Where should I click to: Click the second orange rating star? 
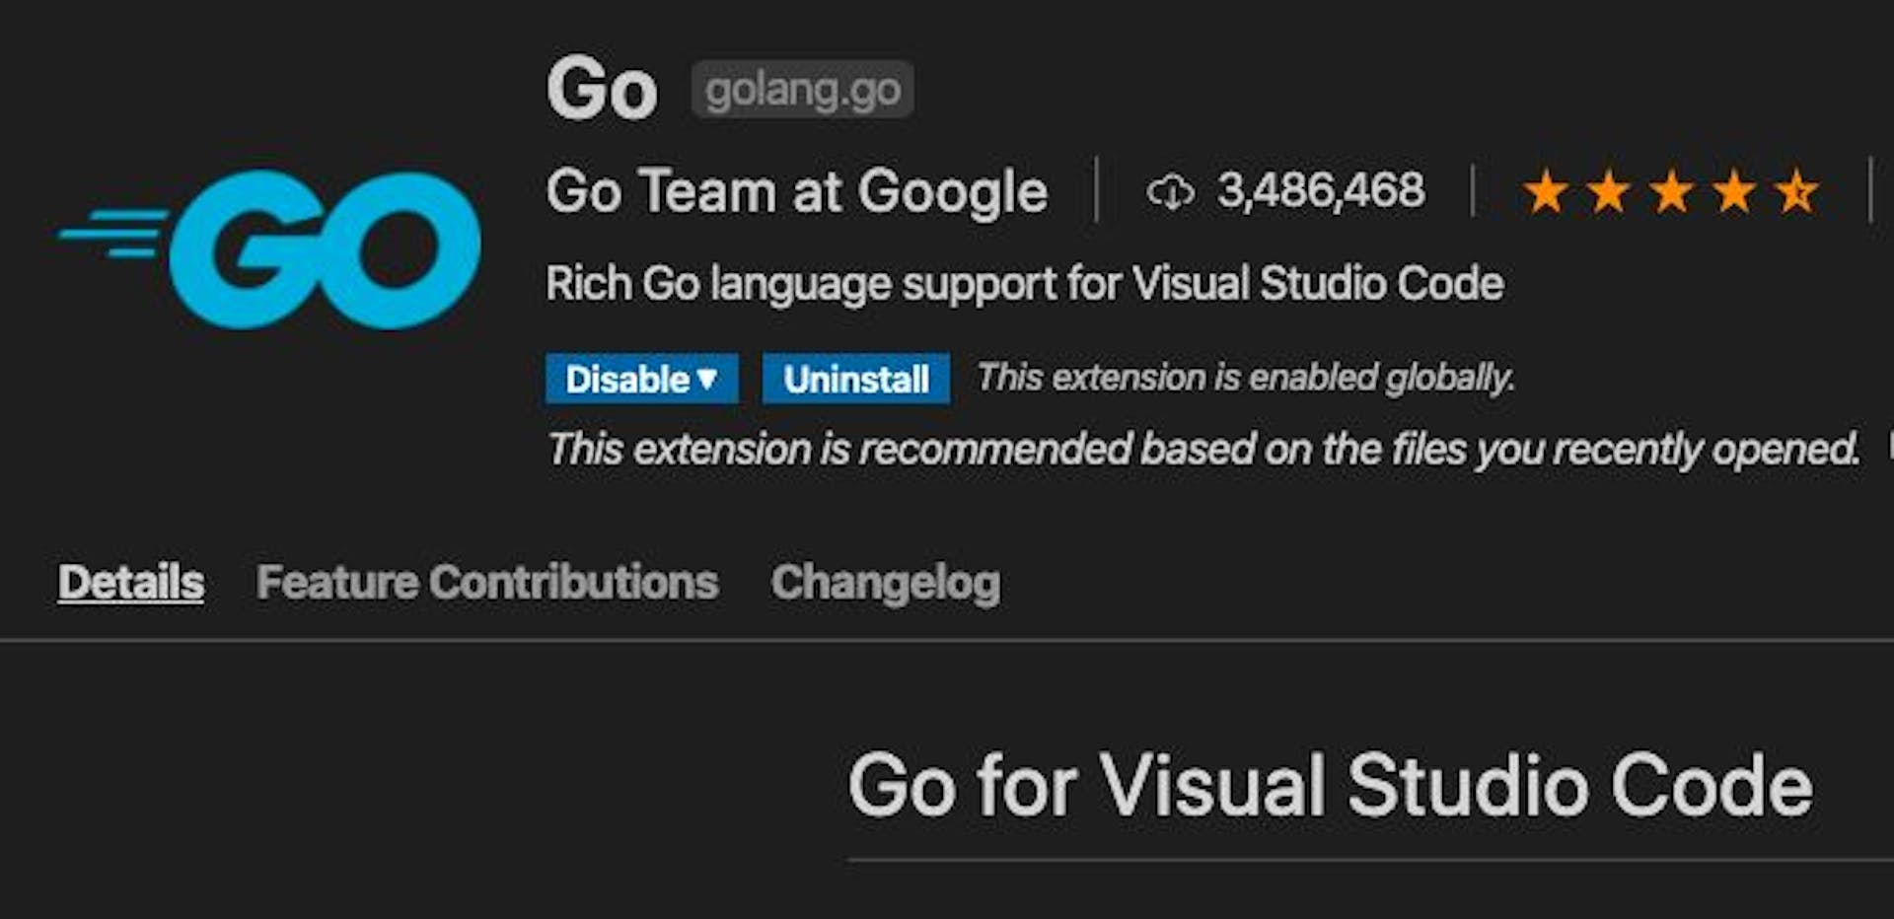point(1609,191)
